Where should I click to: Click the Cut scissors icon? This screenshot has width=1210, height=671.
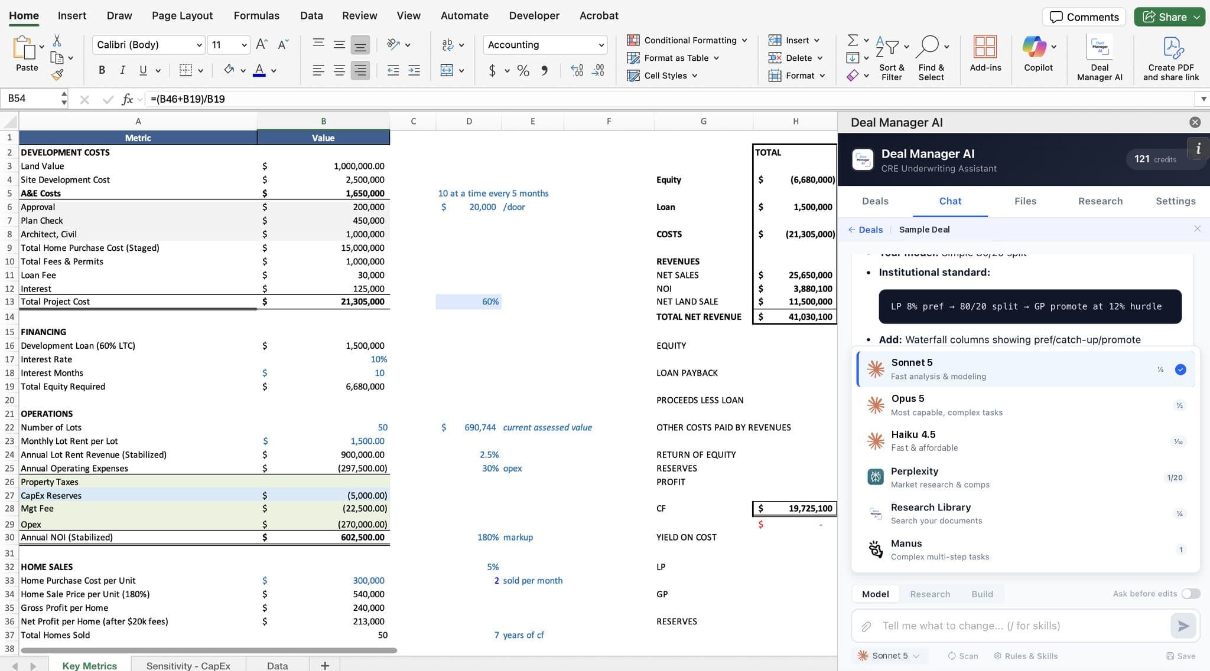57,40
